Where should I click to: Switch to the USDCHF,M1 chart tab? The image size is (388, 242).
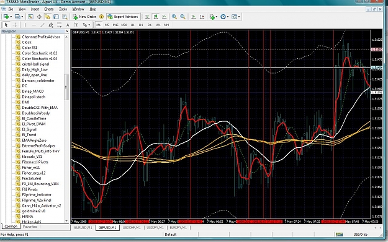click(x=132, y=227)
